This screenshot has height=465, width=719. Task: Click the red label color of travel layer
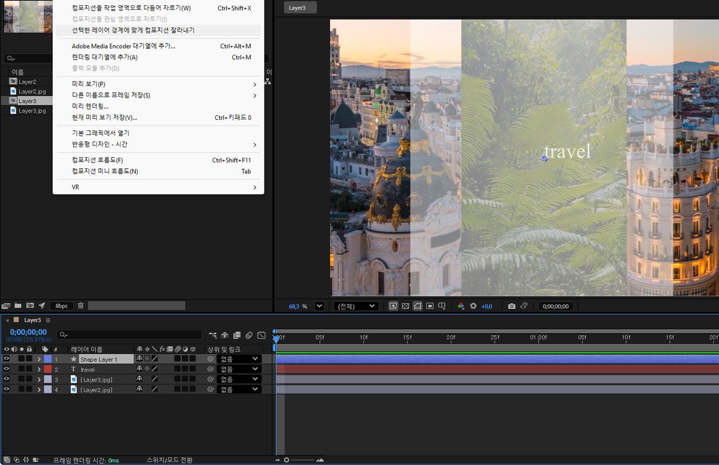[x=48, y=369]
